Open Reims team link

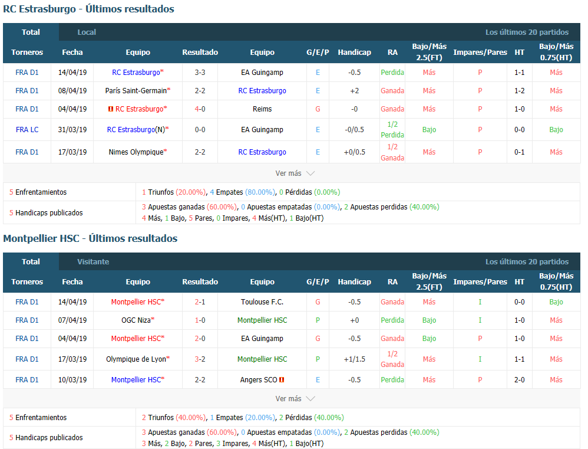click(262, 109)
